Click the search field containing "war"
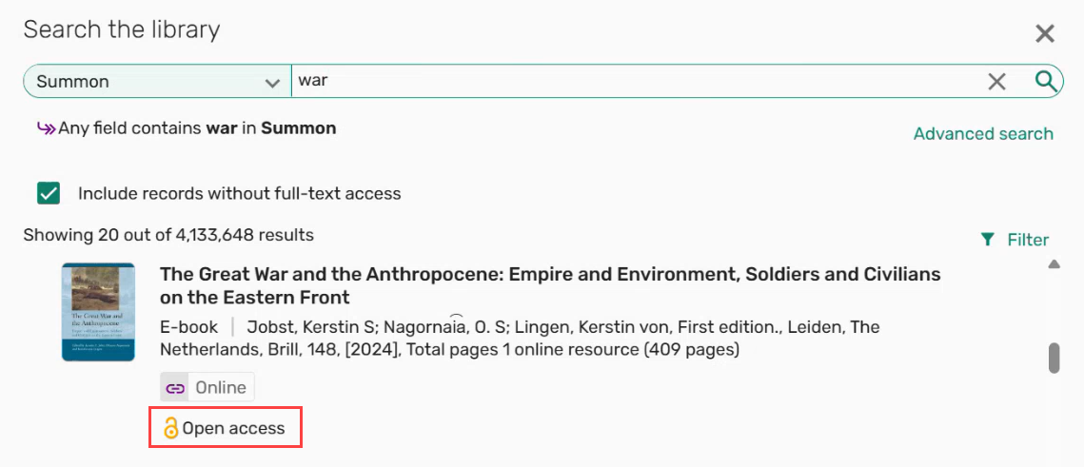Viewport: 1084px width, 467px height. (628, 81)
